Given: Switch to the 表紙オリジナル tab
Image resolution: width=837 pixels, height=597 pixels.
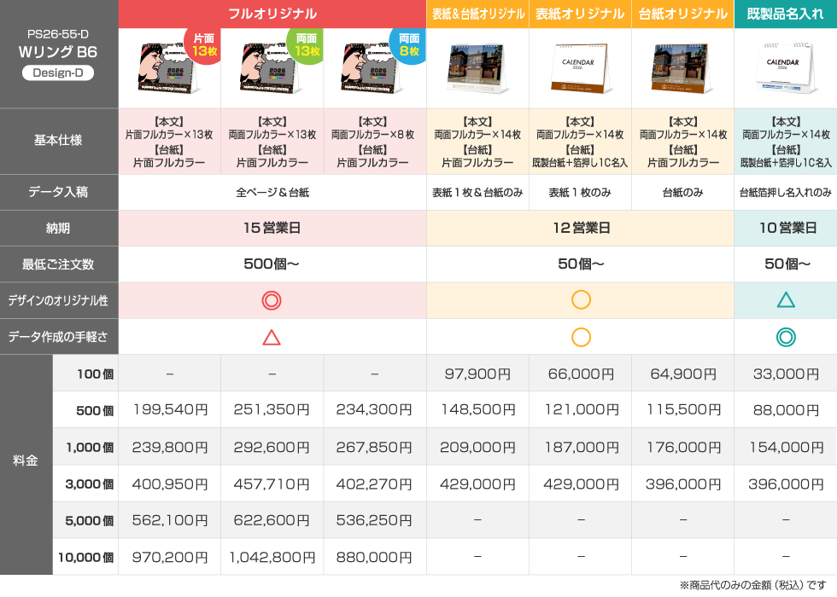Looking at the screenshot, I should pyautogui.click(x=580, y=13).
